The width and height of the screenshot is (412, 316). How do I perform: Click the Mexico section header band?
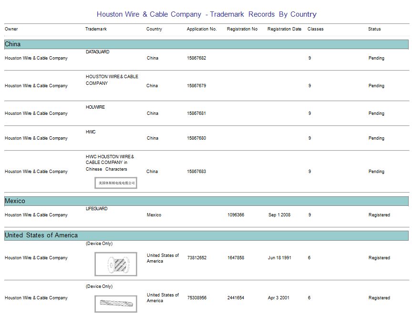(206, 201)
